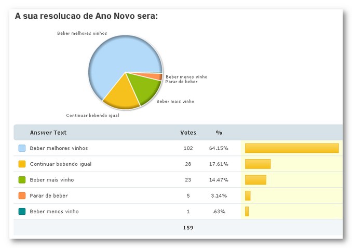Click the Continuar bebendo igual pie label
The height and width of the screenshot is (248, 352).
click(x=92, y=115)
